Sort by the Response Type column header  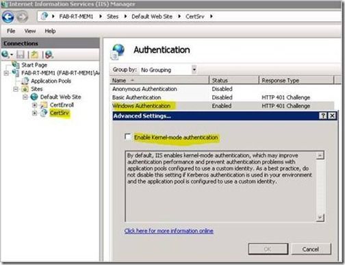[296, 80]
